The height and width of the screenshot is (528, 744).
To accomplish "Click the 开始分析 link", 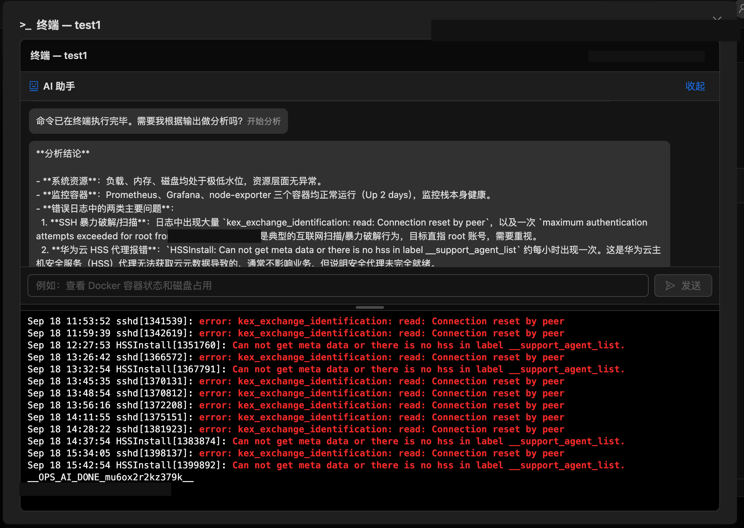I will coord(264,121).
